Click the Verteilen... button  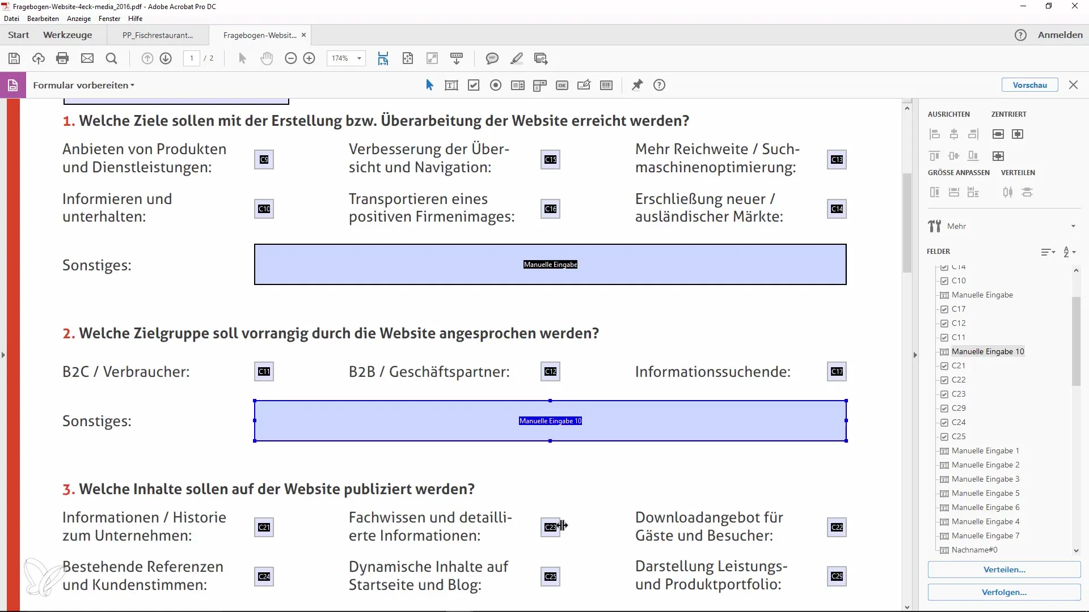pyautogui.click(x=1004, y=570)
